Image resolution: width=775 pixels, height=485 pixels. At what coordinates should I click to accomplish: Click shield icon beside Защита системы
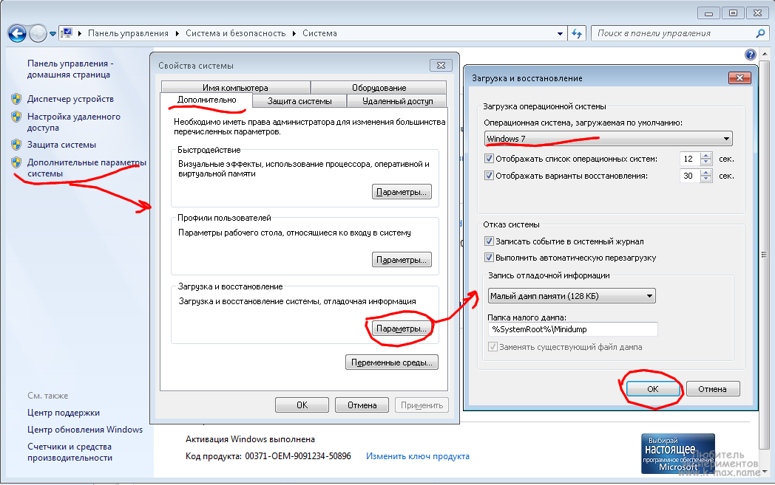16,145
